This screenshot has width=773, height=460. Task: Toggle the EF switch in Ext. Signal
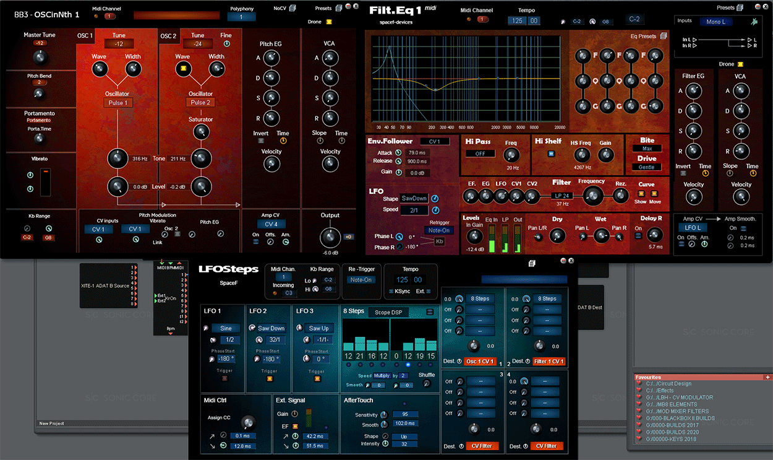(295, 426)
